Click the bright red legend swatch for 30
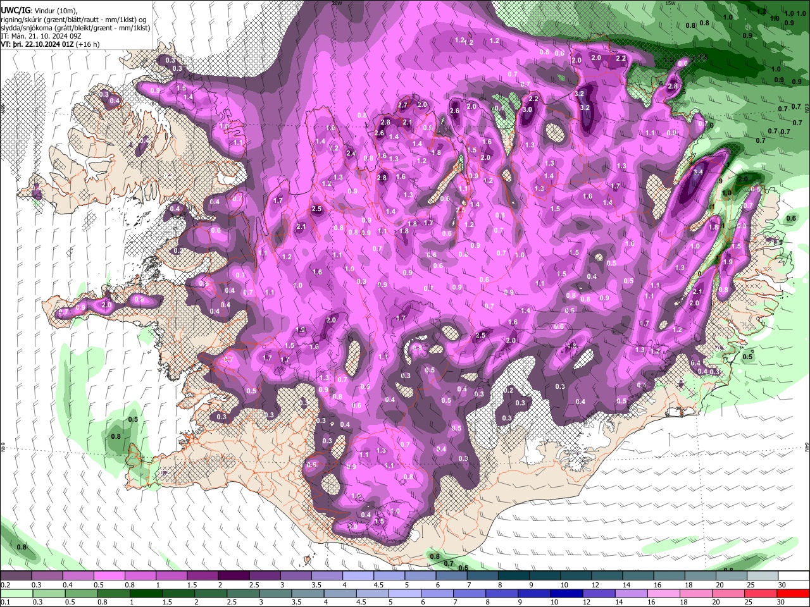Screen dimensions: 810x607 (x=794, y=594)
